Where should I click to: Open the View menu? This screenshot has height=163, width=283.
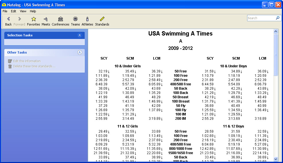pos(23,11)
